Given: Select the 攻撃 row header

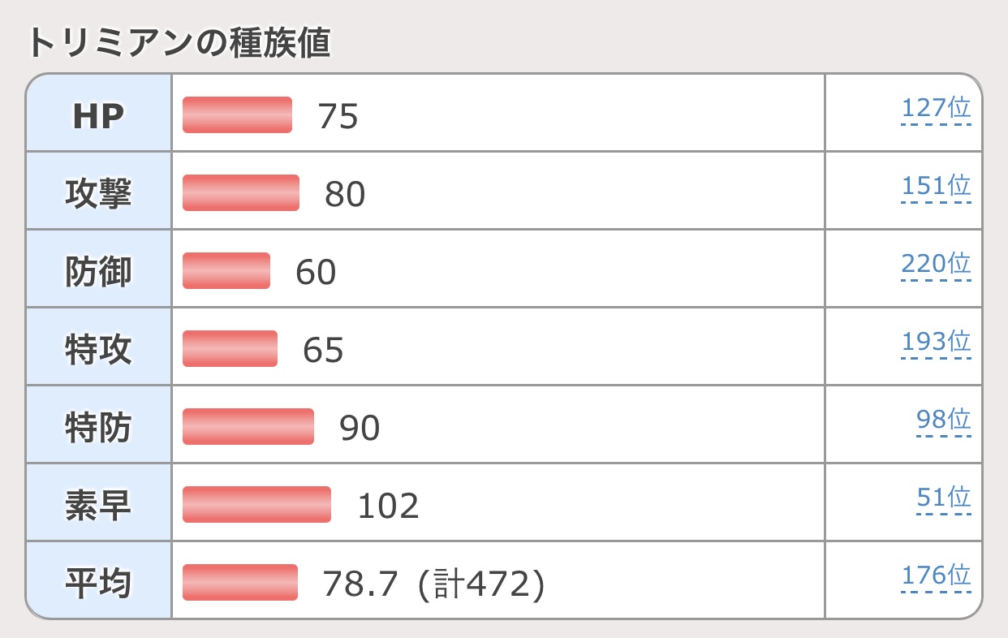Looking at the screenshot, I should [x=98, y=193].
